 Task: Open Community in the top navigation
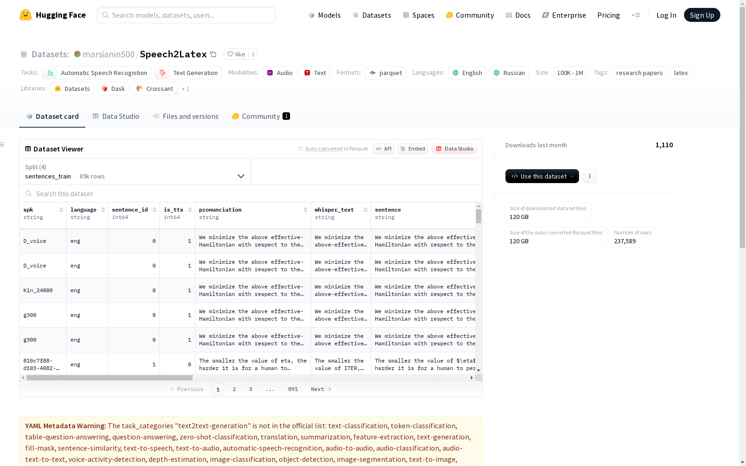[470, 15]
